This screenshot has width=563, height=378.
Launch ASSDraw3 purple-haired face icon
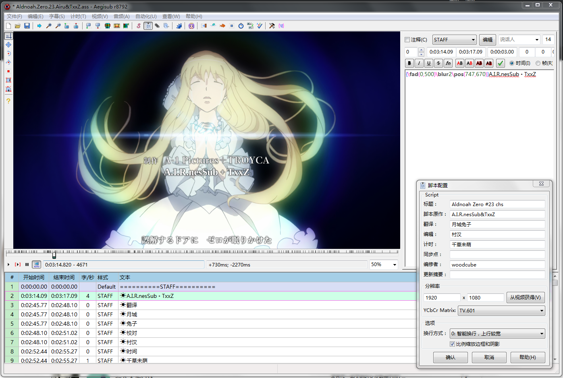191,26
